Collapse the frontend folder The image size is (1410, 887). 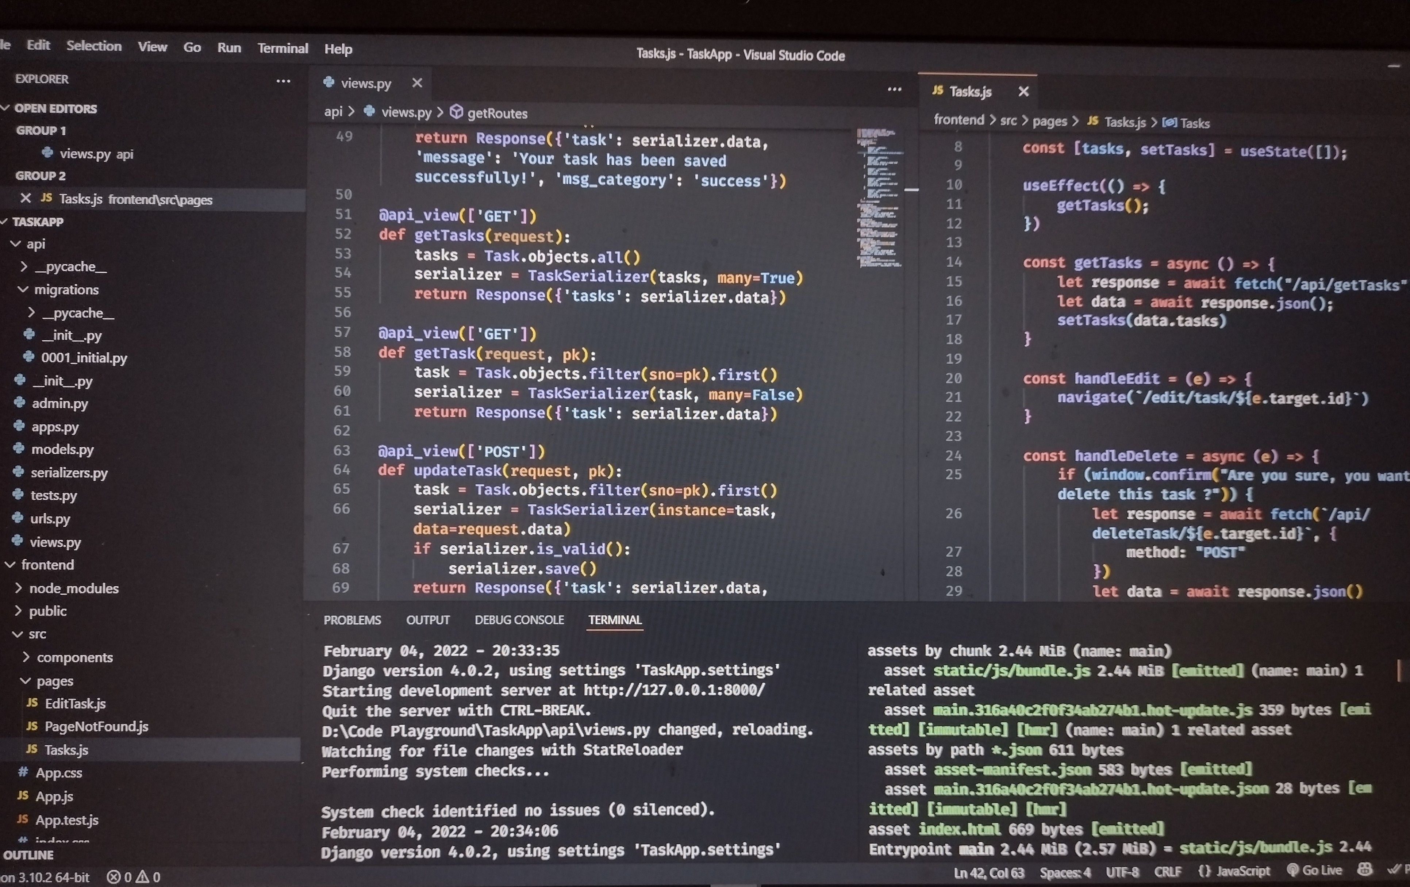coord(47,564)
